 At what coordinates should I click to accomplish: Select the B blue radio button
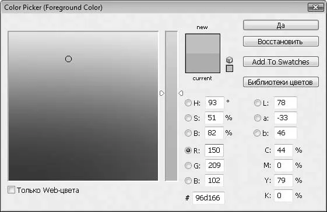point(188,181)
